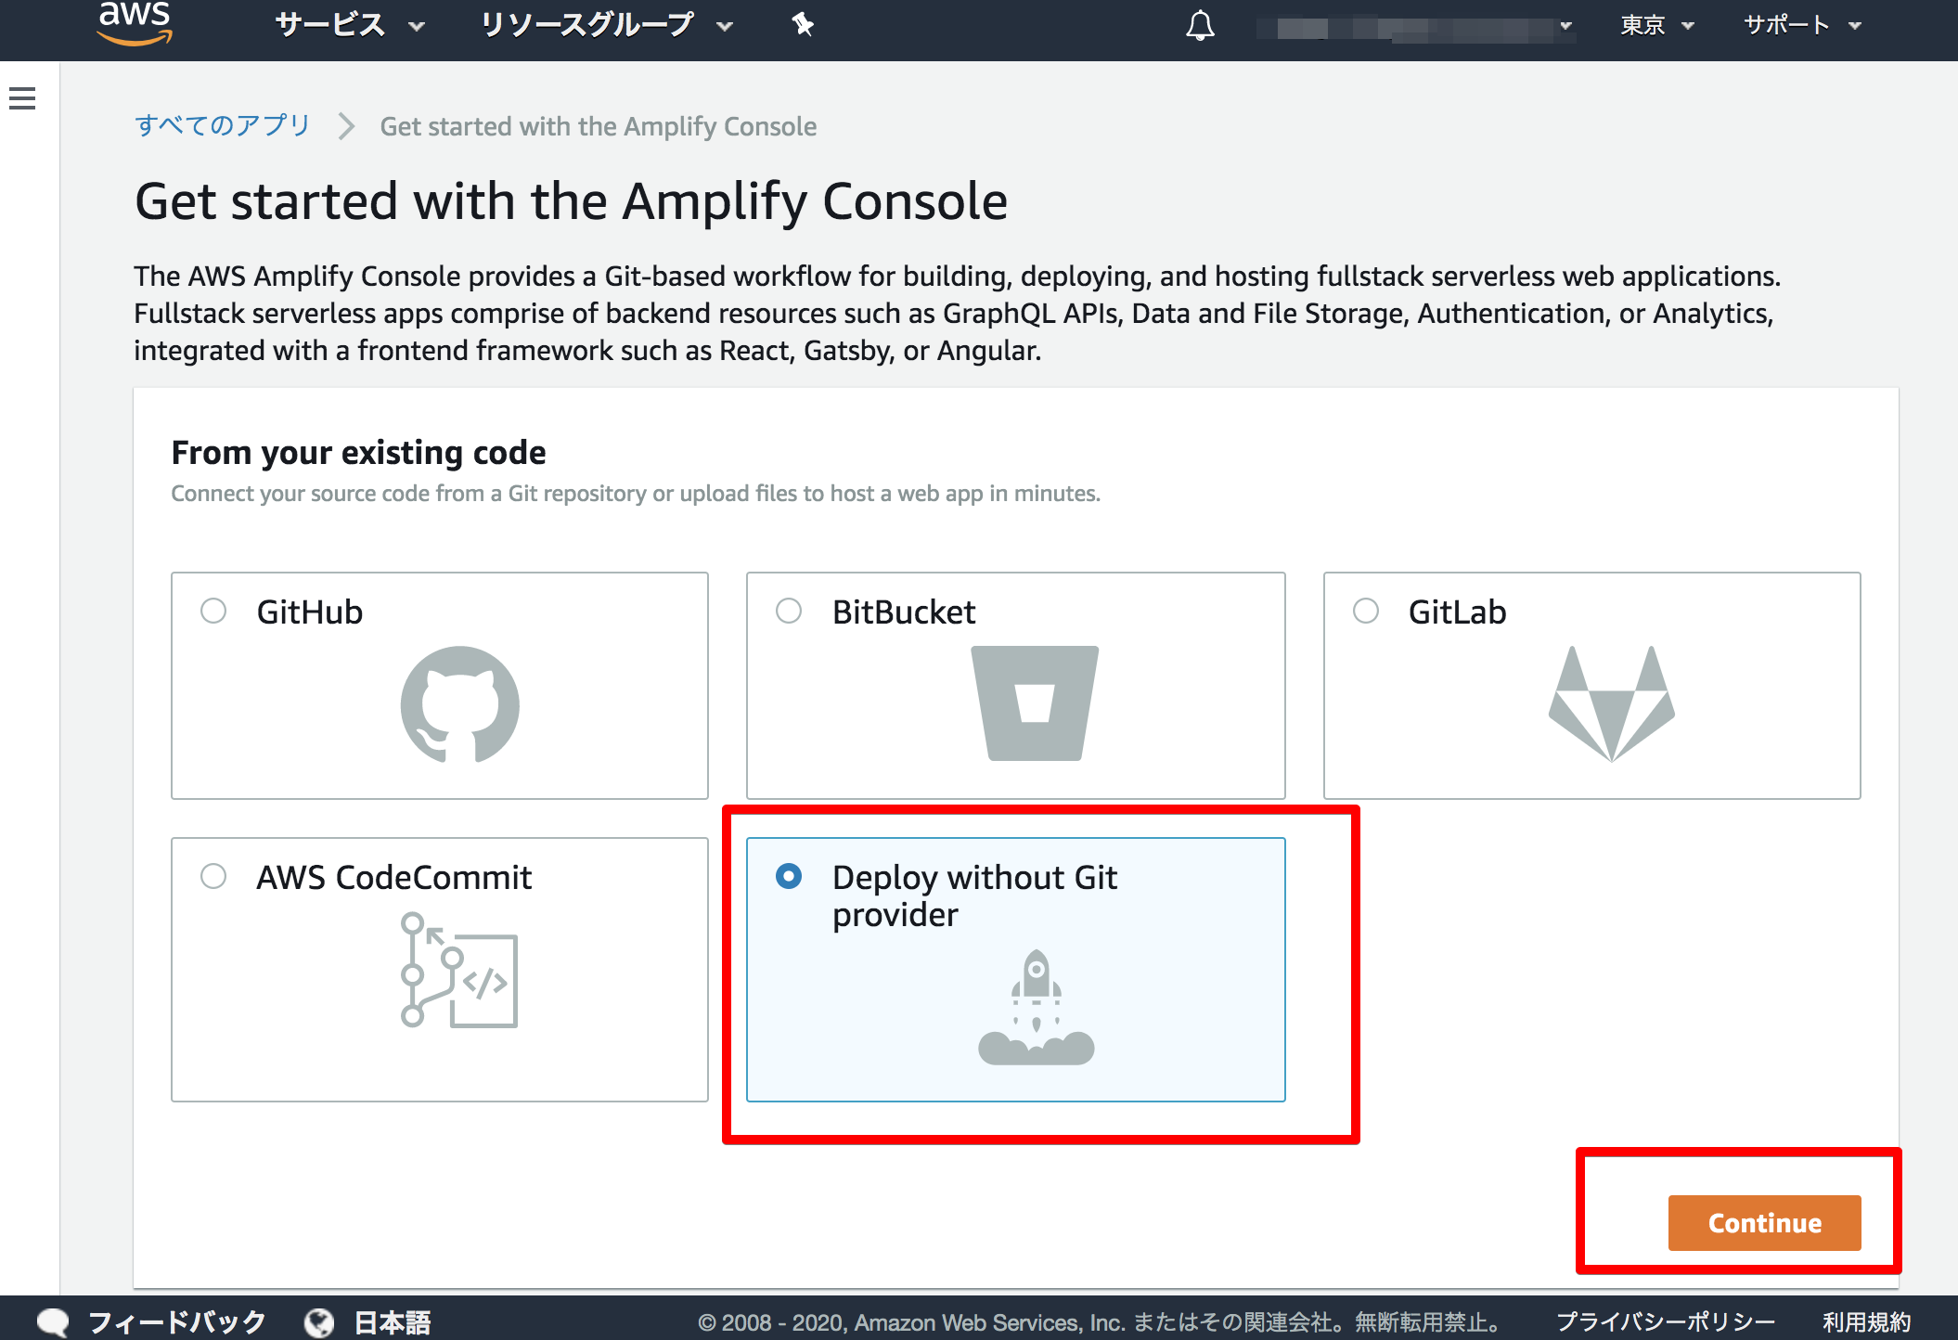
Task: Select the AWS CodeCommit radio button
Action: coord(213,876)
